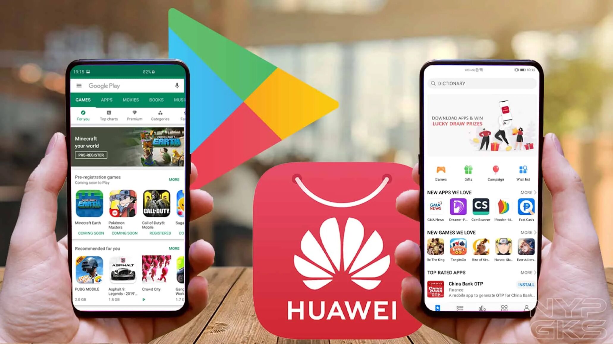The width and height of the screenshot is (613, 344).
Task: Select the GAMES tab in Google Play
Action: pos(83,100)
